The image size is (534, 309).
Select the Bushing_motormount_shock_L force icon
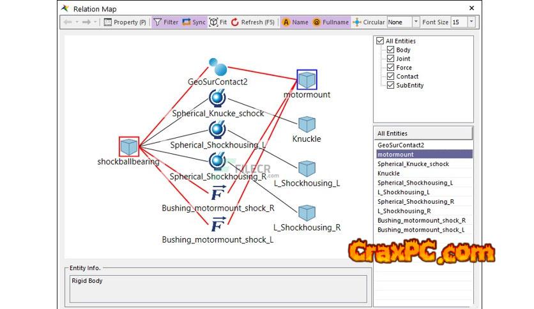(218, 225)
